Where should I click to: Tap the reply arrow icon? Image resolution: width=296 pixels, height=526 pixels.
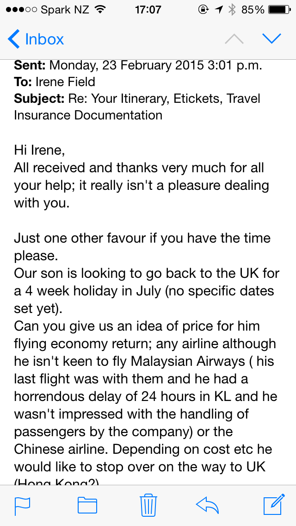click(207, 505)
